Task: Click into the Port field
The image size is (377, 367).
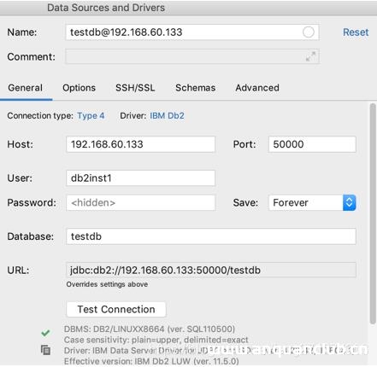Action: click(312, 144)
